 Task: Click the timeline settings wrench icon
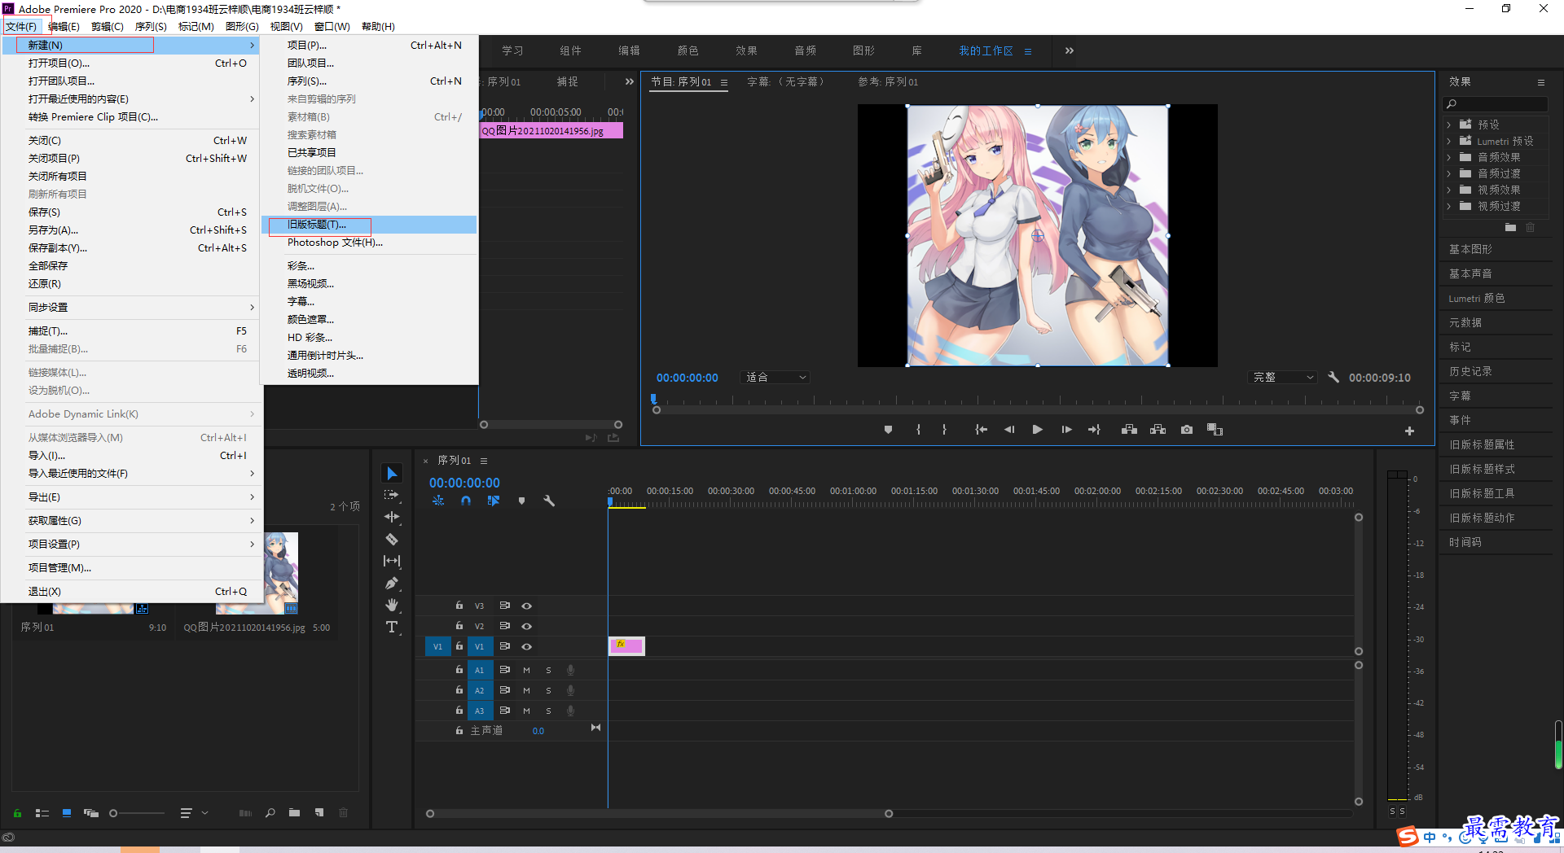(549, 501)
